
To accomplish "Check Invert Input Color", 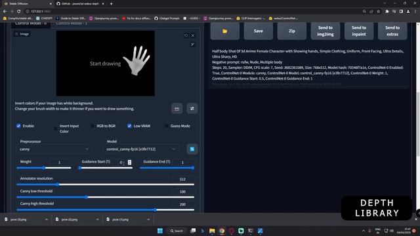I will pos(55,128).
